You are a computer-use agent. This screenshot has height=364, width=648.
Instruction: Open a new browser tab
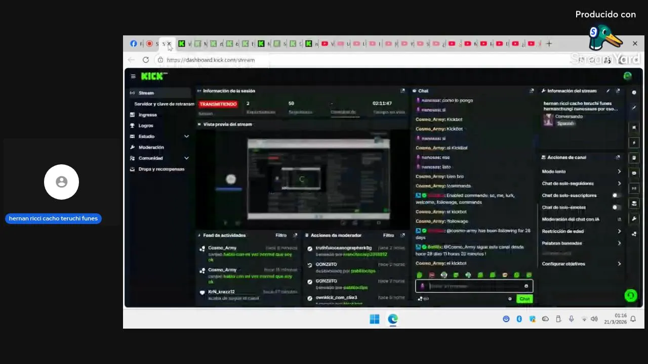(x=549, y=43)
